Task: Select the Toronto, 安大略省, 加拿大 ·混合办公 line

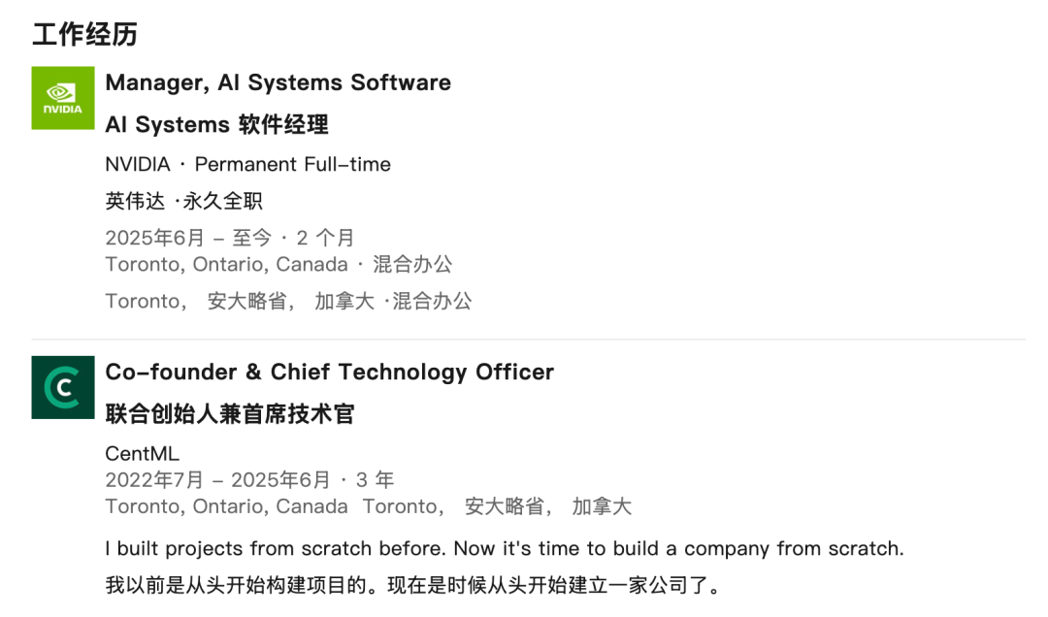Action: tap(288, 302)
